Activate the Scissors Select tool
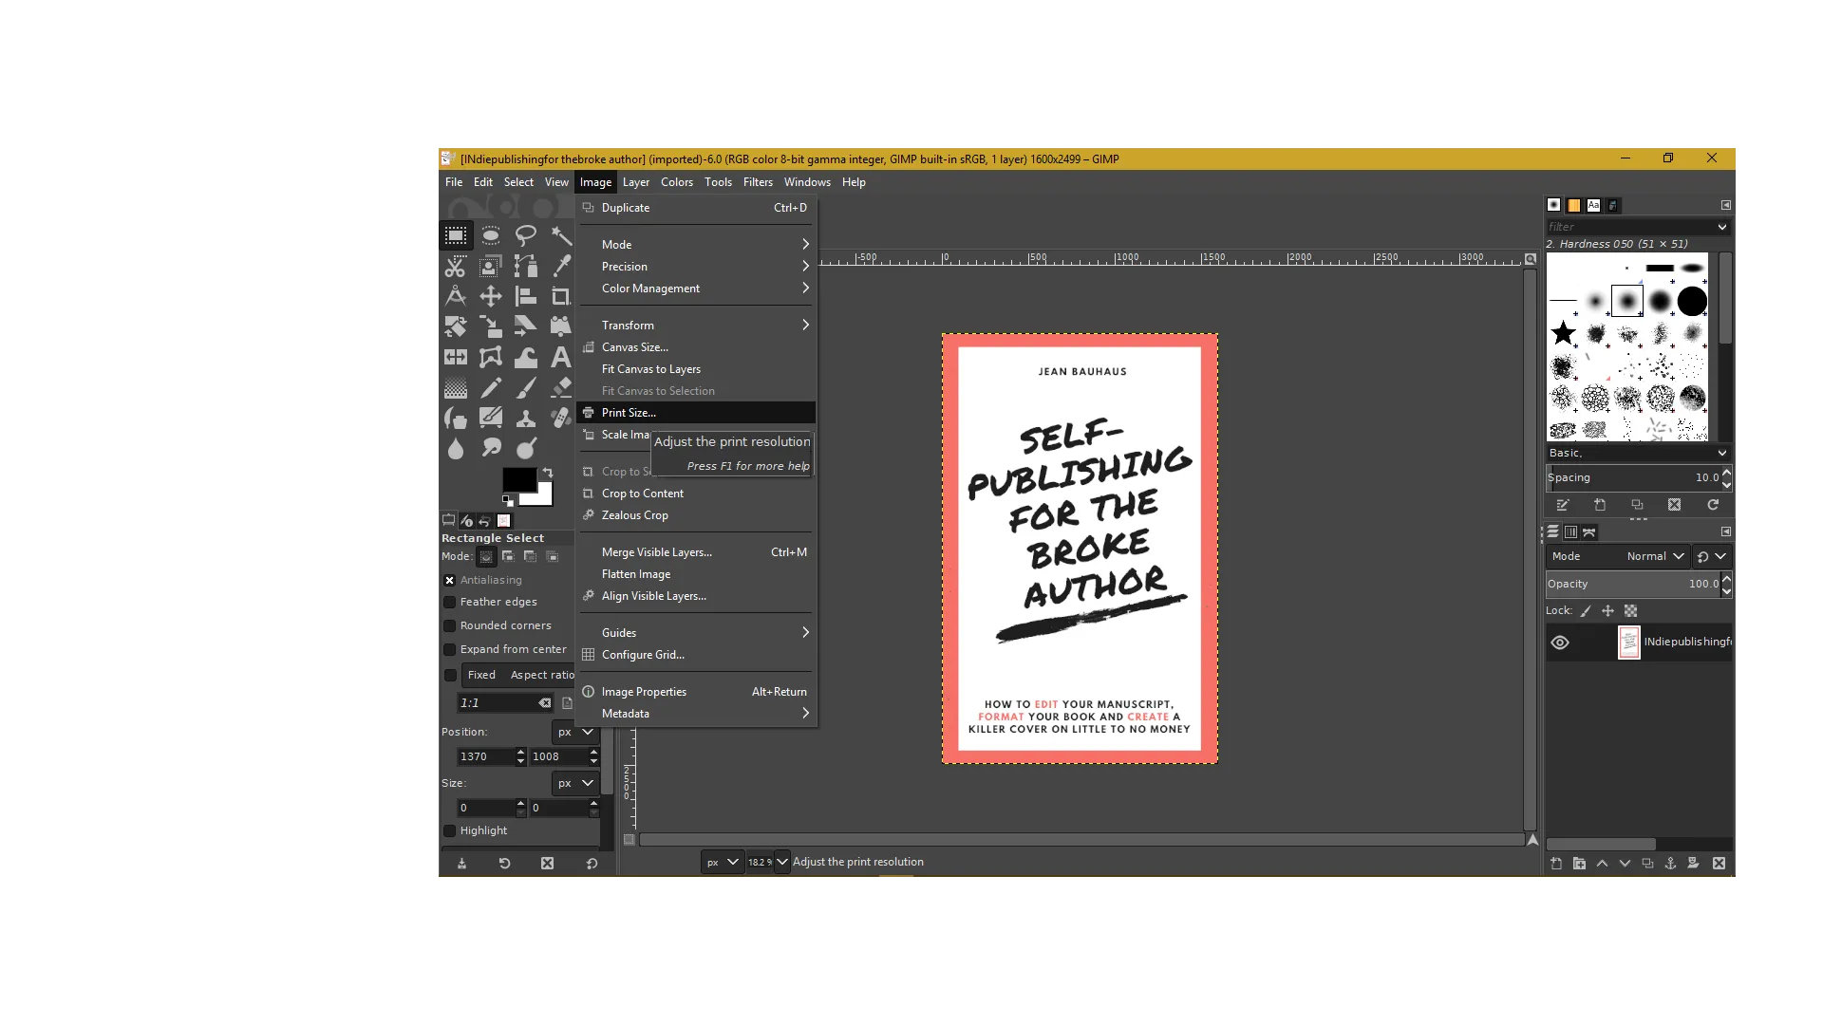The width and height of the screenshot is (1823, 1025). [x=456, y=266]
